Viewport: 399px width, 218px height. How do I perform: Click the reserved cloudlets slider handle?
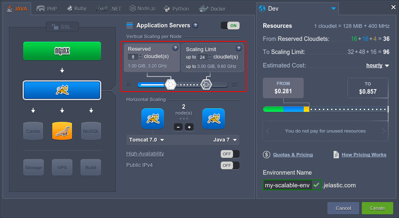pos(170,85)
